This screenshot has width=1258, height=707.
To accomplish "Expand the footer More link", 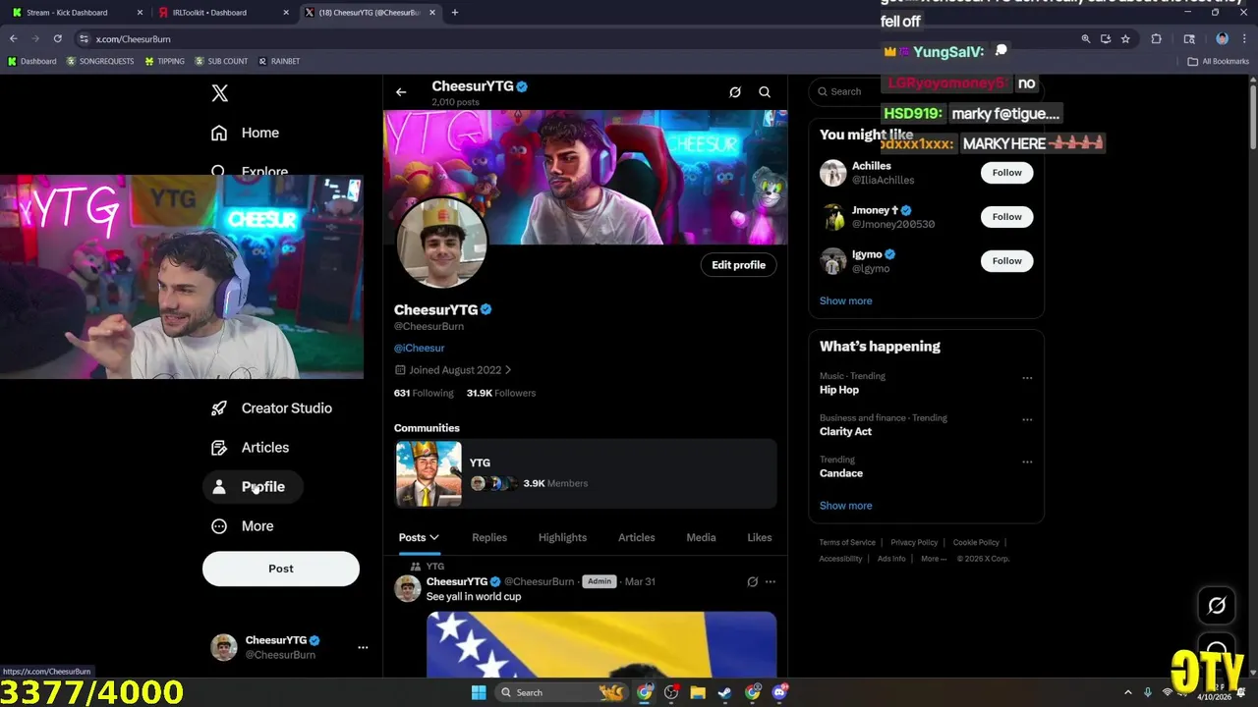I will pos(934,559).
